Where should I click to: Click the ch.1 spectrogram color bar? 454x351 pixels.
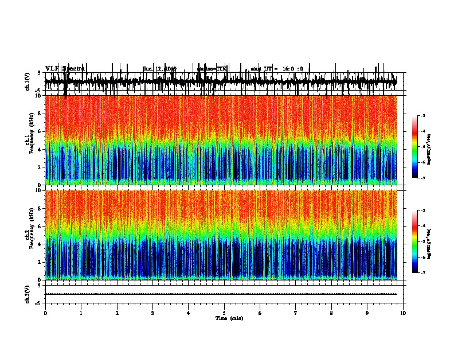tap(415, 147)
